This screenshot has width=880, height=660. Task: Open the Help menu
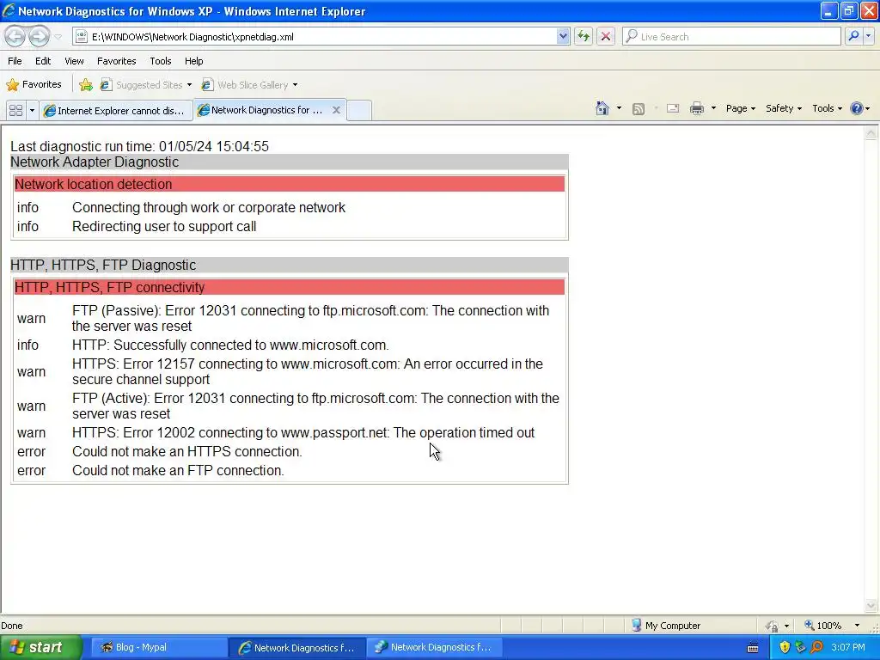tap(194, 61)
